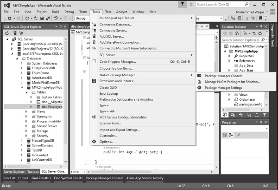Image resolution: width=278 pixels, height=190 pixels.
Task: Open the Analyze menu
Action: (x=121, y=12)
